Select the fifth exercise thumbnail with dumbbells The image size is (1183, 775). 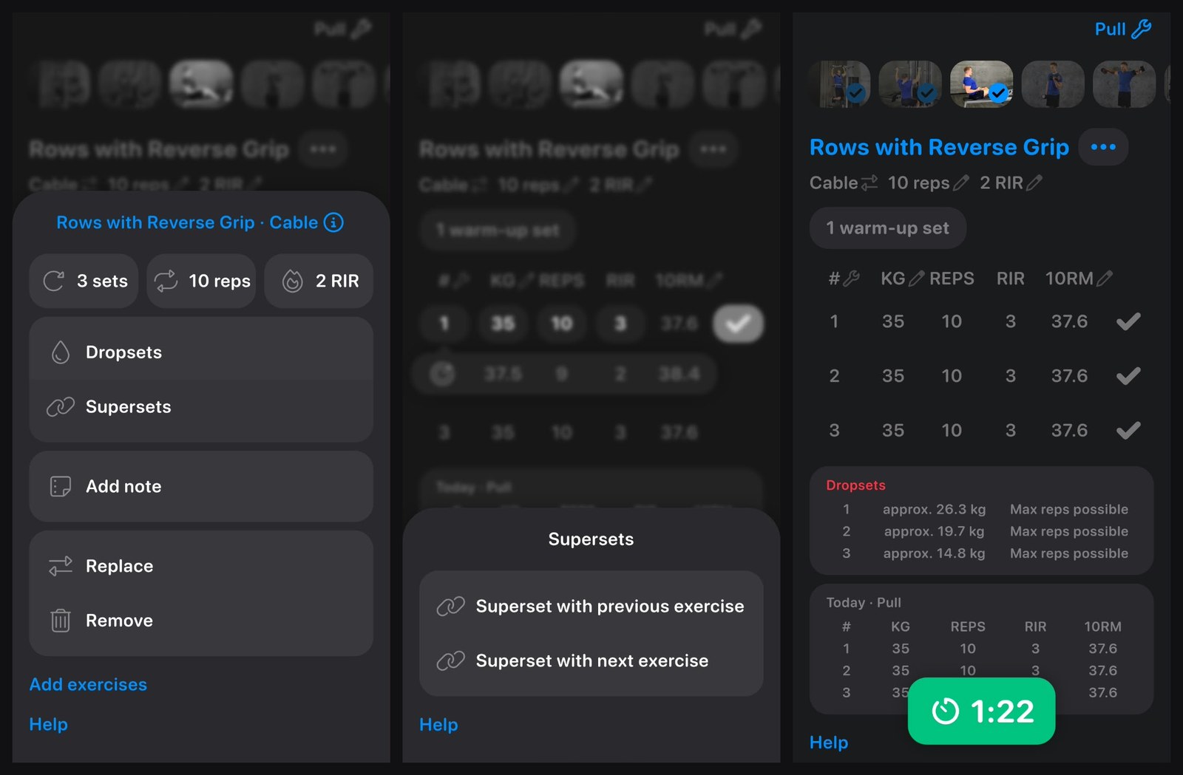tap(1124, 84)
